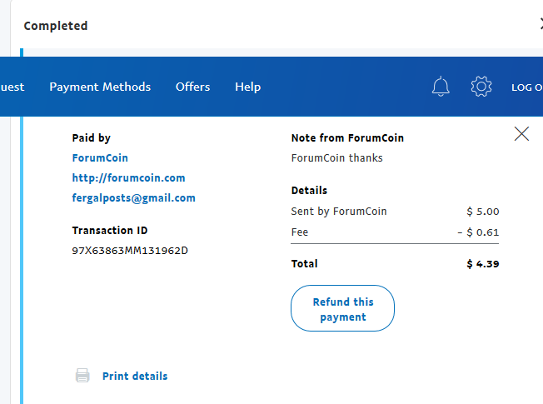Close the transaction details panel

[521, 134]
